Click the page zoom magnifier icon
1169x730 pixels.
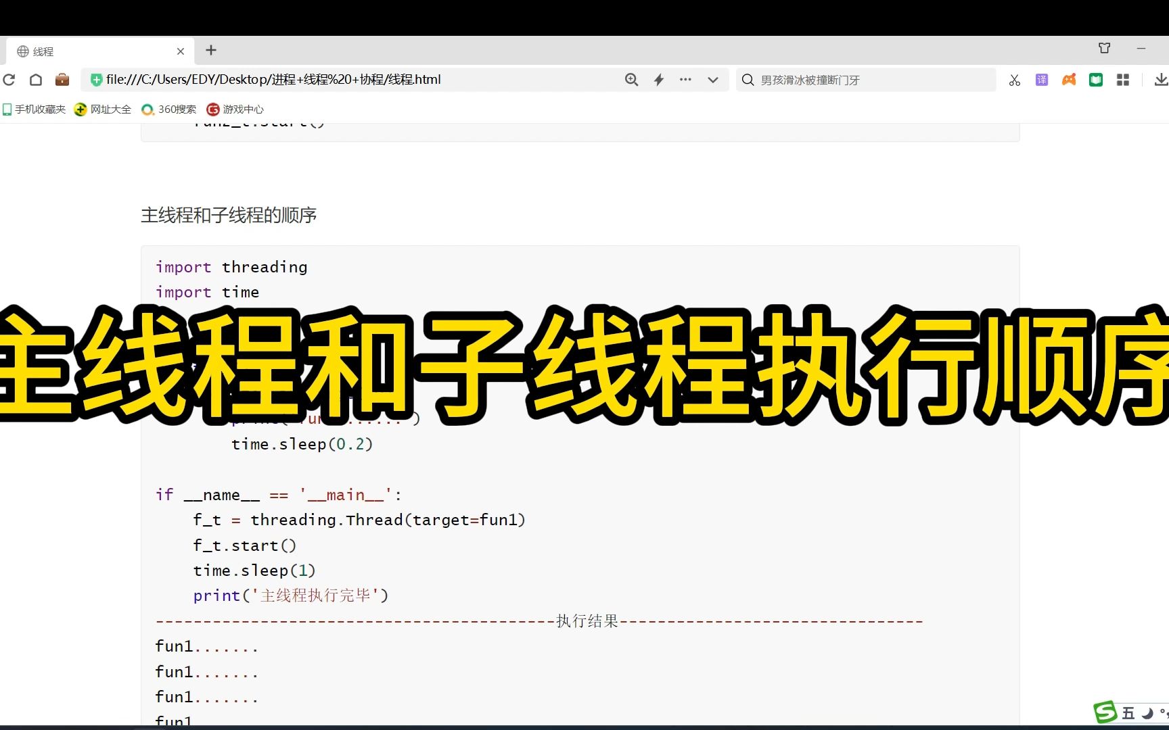click(x=631, y=80)
